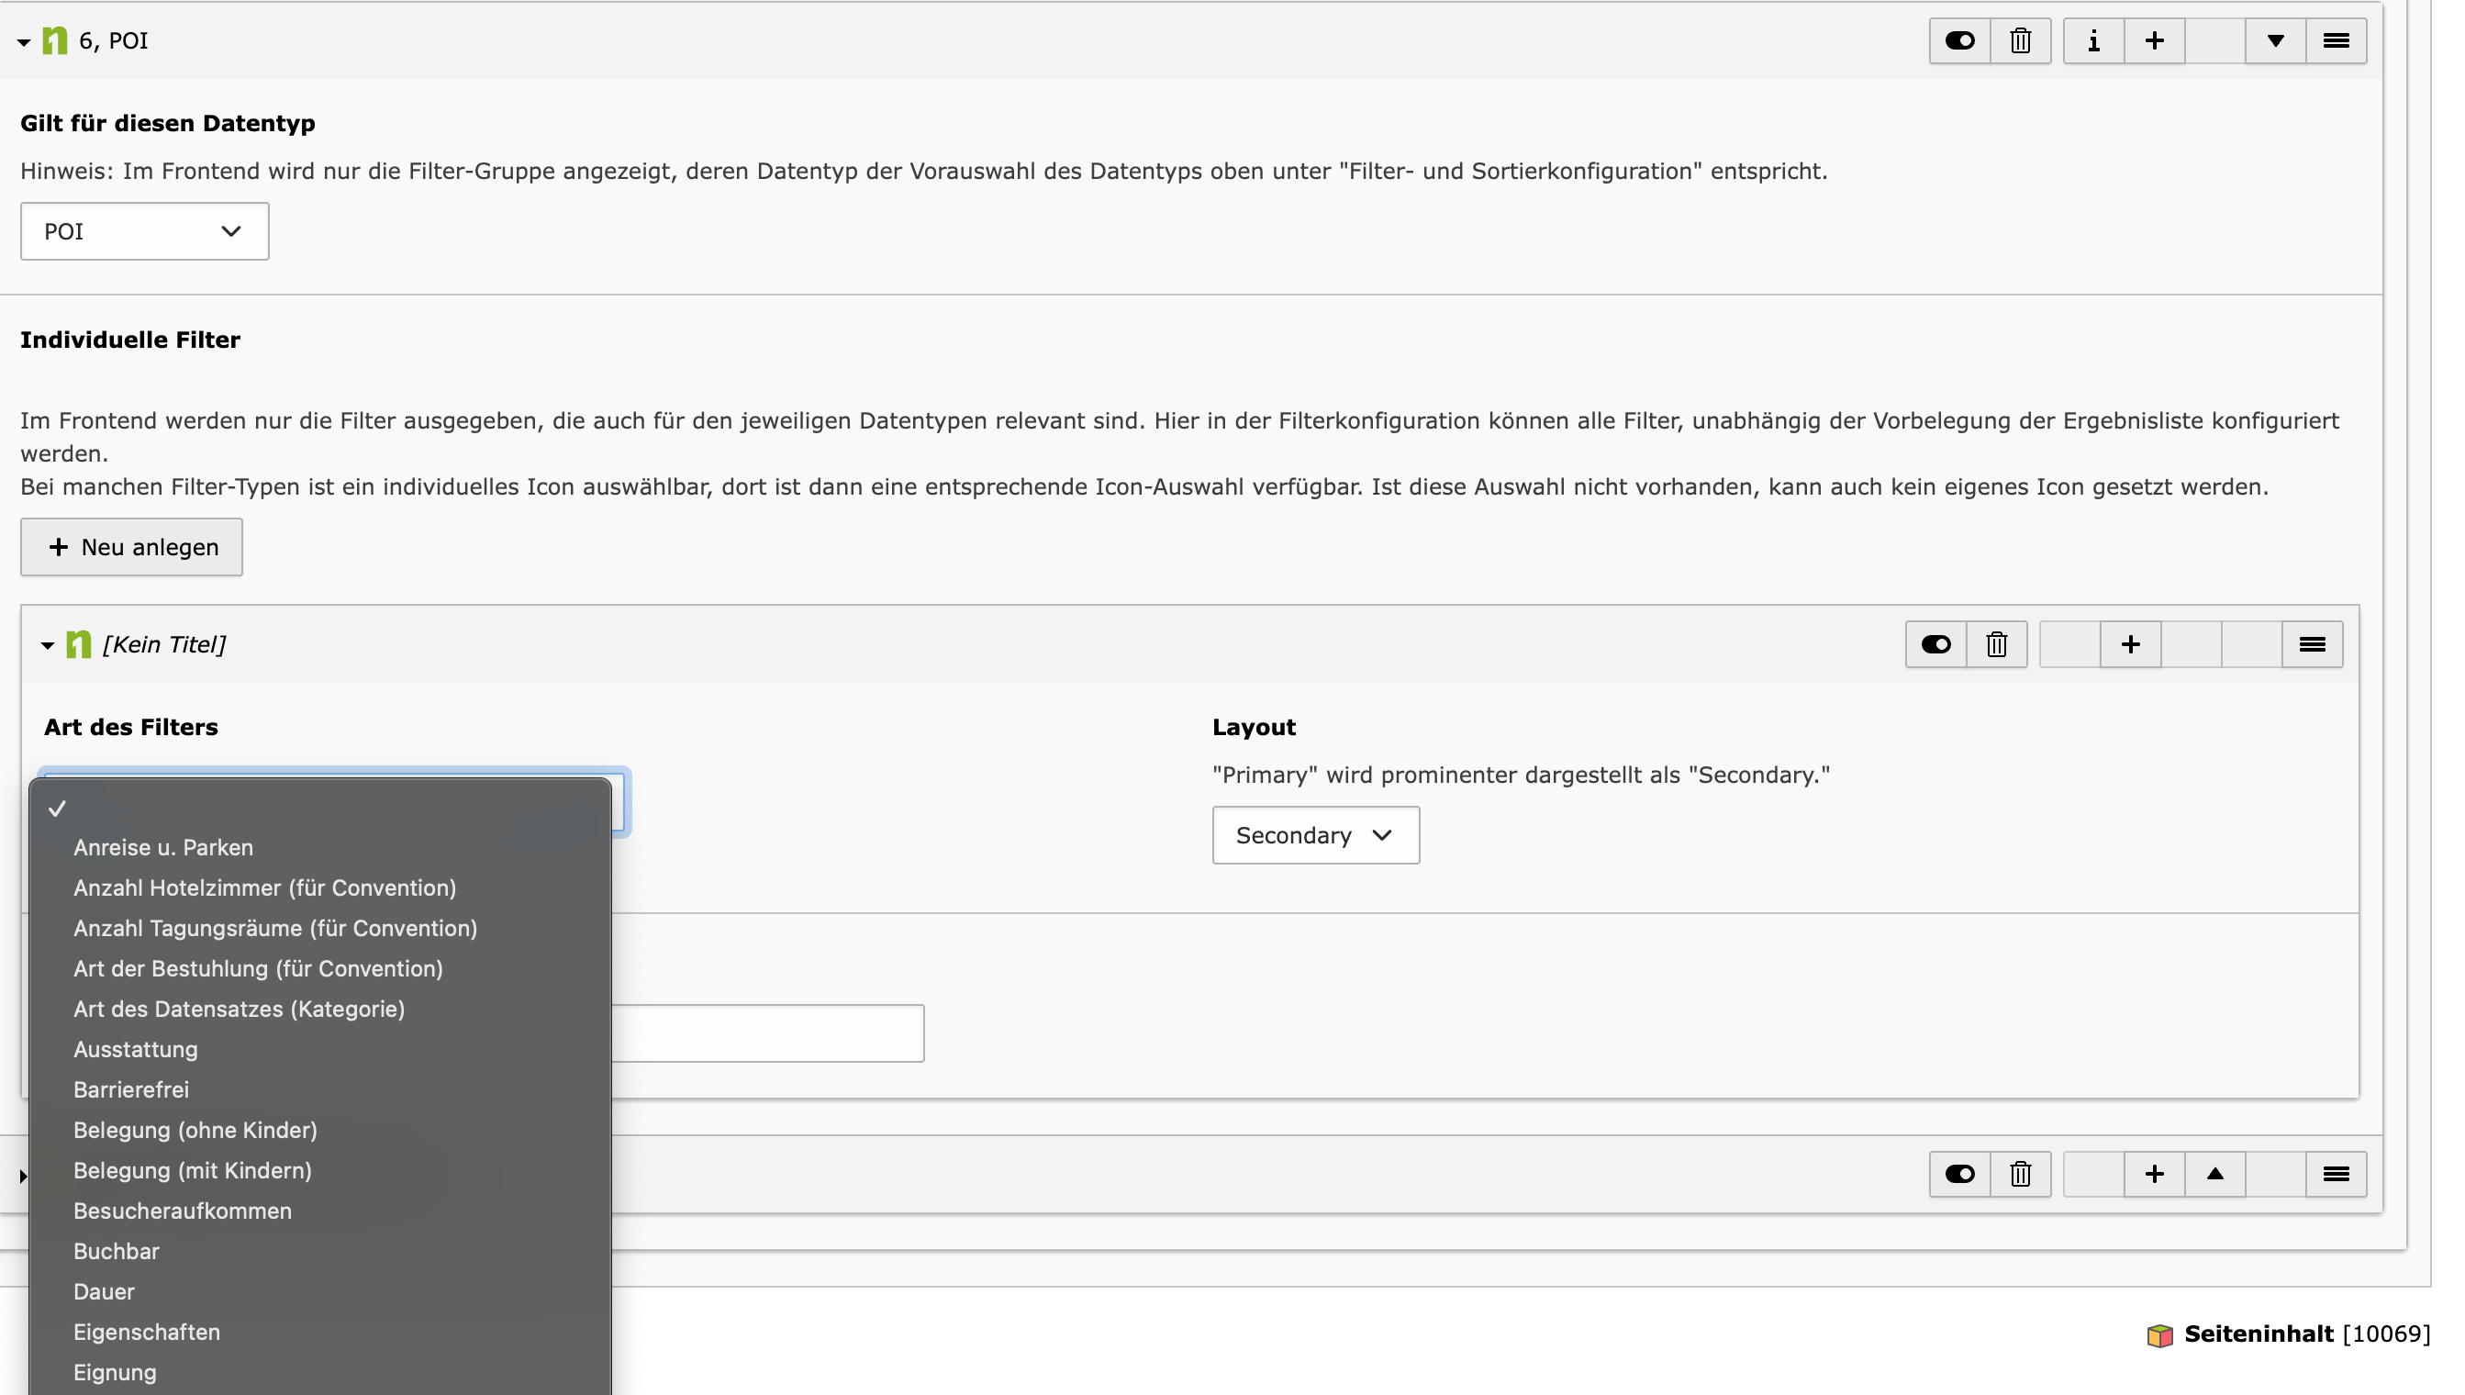Move 6, POI record down
This screenshot has height=1395, width=2465.
click(x=2274, y=40)
